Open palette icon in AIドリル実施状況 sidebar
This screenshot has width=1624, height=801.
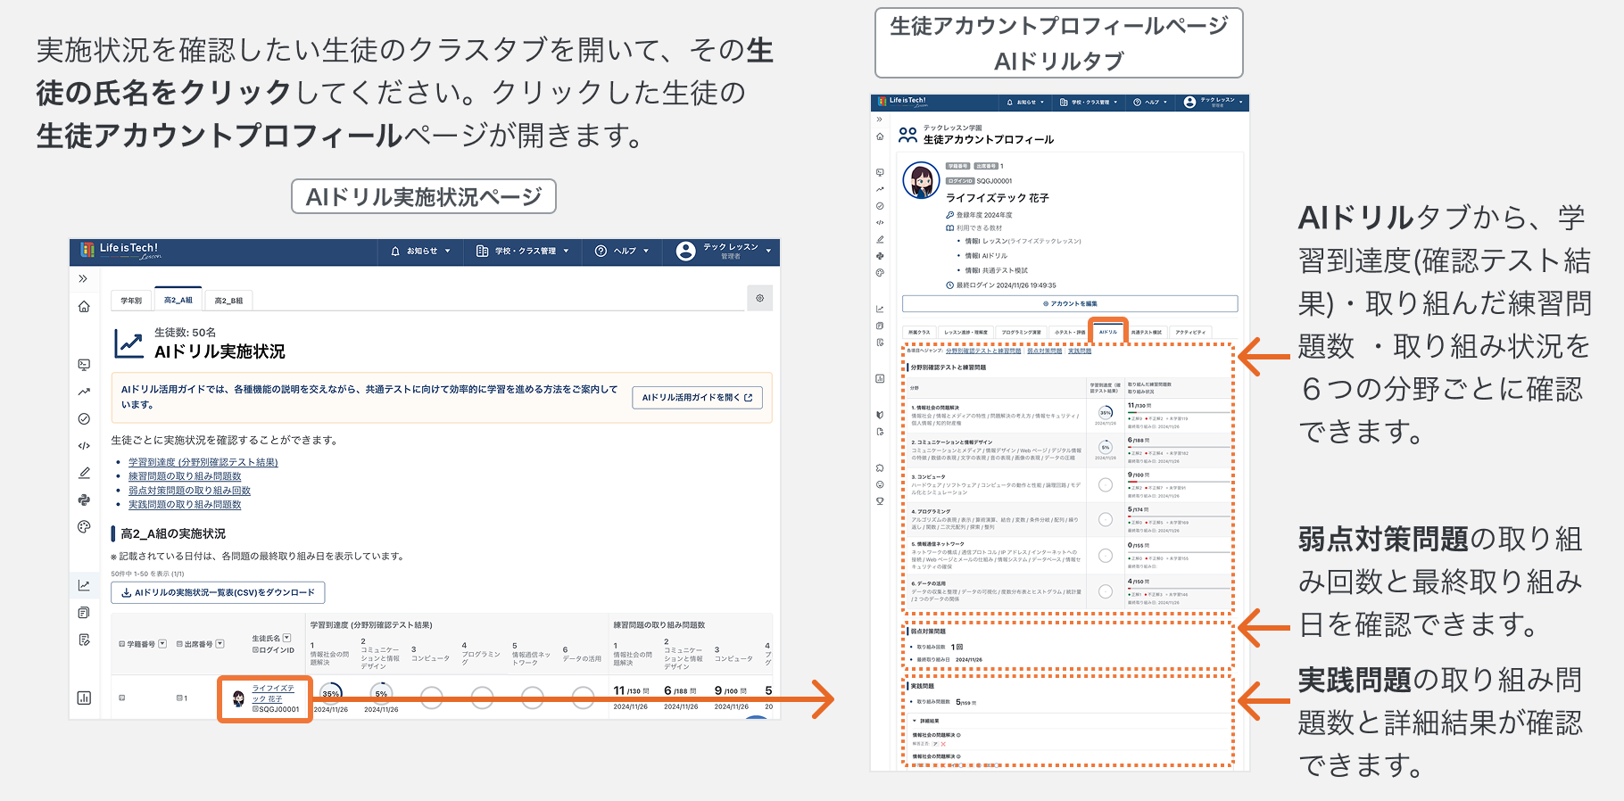[84, 527]
